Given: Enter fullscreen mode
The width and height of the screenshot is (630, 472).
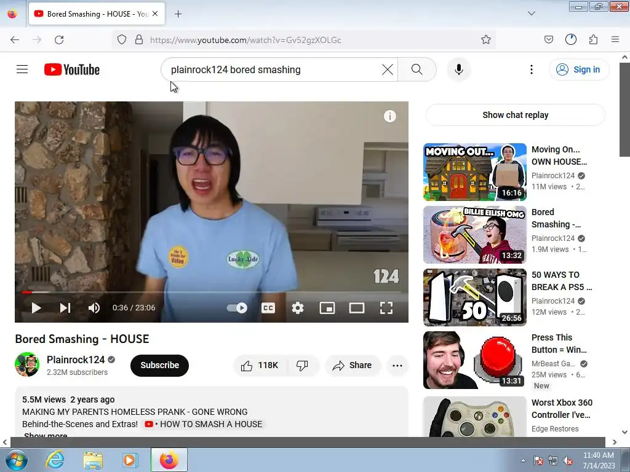Looking at the screenshot, I should click(x=386, y=308).
